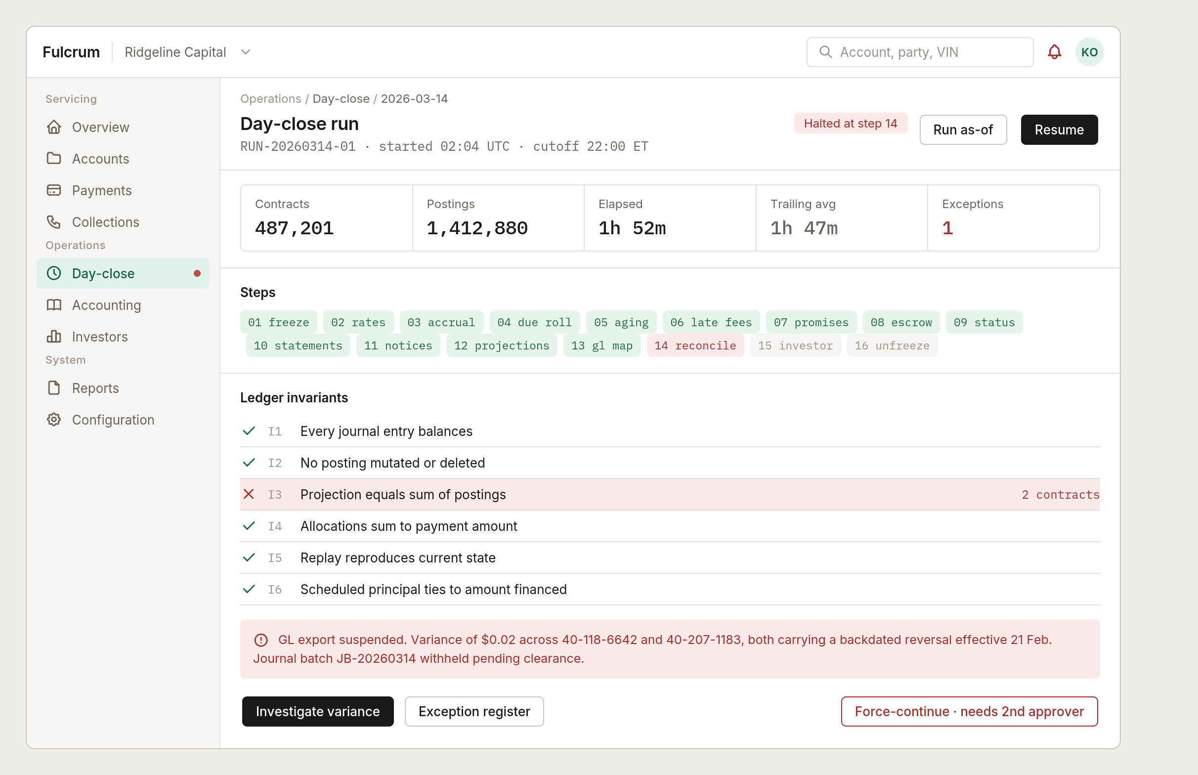Viewport: 1198px width, 775px height.
Task: Click the Reports document icon
Action: click(54, 388)
